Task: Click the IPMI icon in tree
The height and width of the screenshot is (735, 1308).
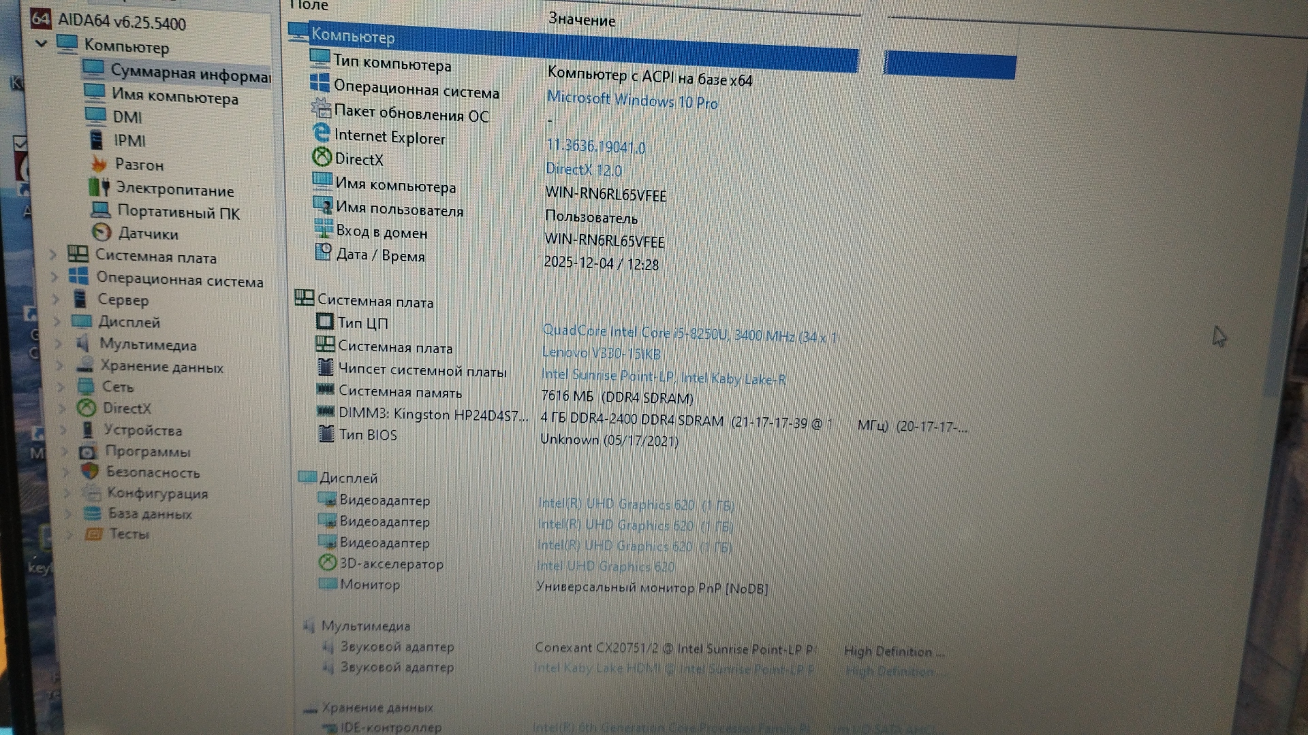Action: pyautogui.click(x=97, y=140)
